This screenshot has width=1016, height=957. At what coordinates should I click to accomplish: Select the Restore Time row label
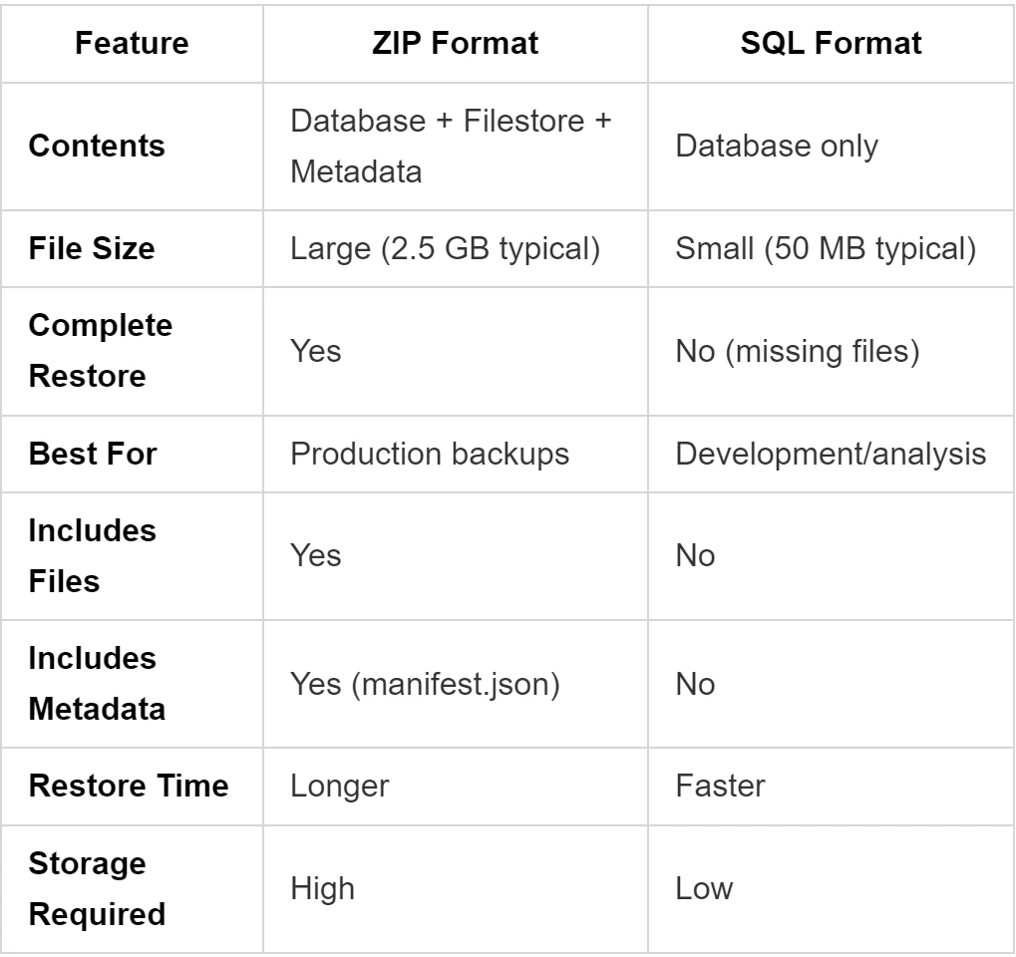click(129, 786)
